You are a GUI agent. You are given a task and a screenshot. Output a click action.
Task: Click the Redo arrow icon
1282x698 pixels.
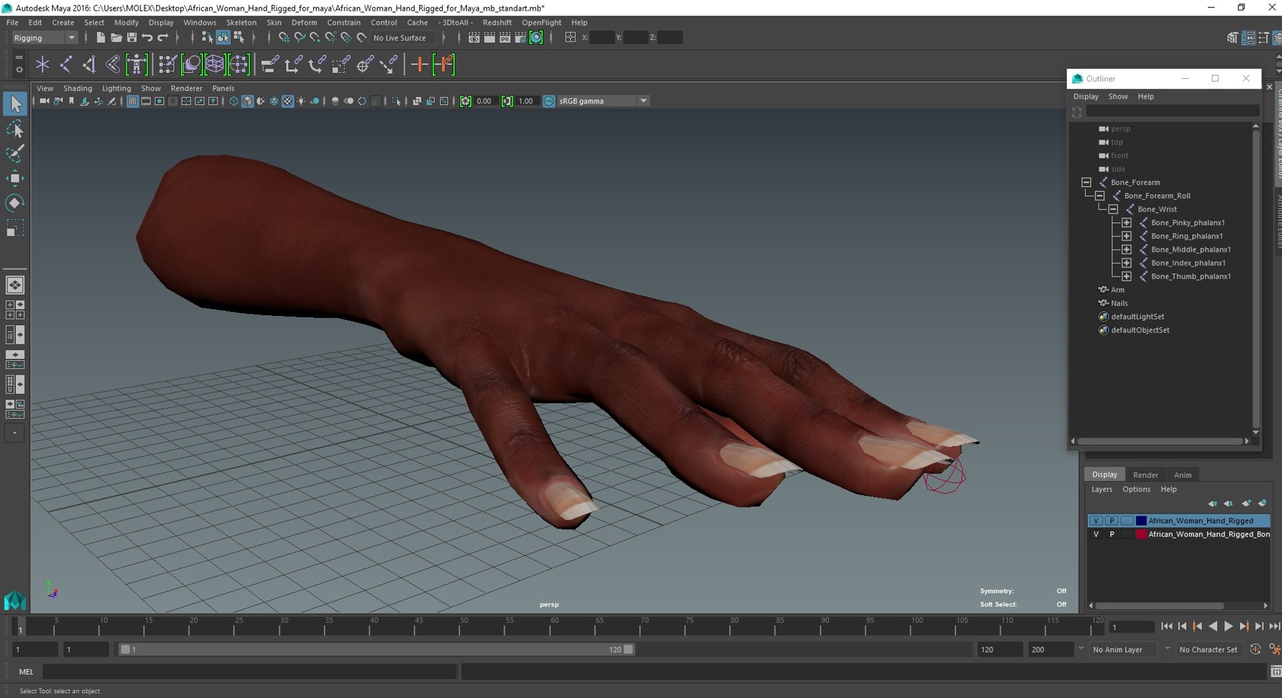click(163, 38)
